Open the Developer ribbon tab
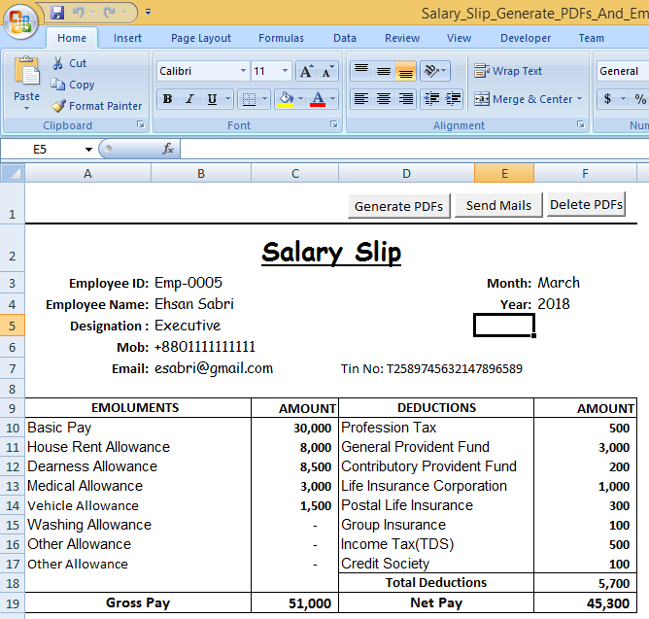 [525, 38]
